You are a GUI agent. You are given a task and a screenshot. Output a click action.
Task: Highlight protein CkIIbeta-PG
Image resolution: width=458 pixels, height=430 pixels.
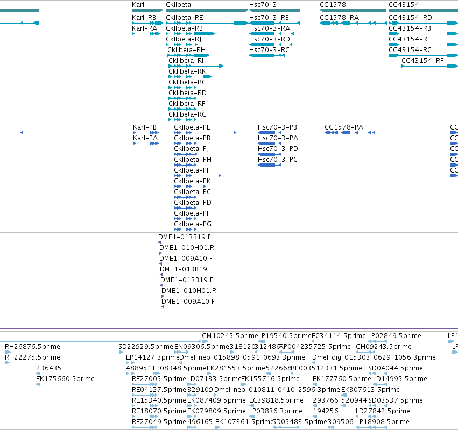pyautogui.click(x=193, y=224)
